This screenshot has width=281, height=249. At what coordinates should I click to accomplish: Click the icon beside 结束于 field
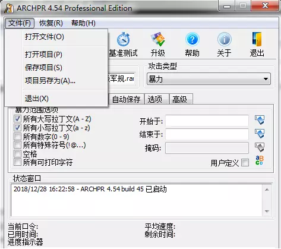coord(260,134)
